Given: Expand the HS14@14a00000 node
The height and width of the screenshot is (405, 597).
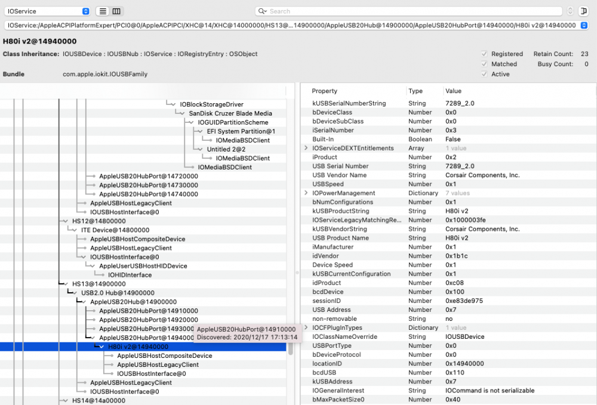Looking at the screenshot, I should coord(66,400).
